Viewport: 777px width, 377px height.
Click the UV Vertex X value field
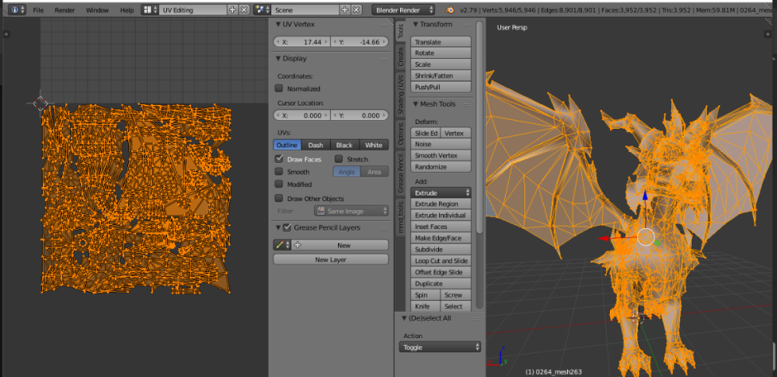click(301, 42)
